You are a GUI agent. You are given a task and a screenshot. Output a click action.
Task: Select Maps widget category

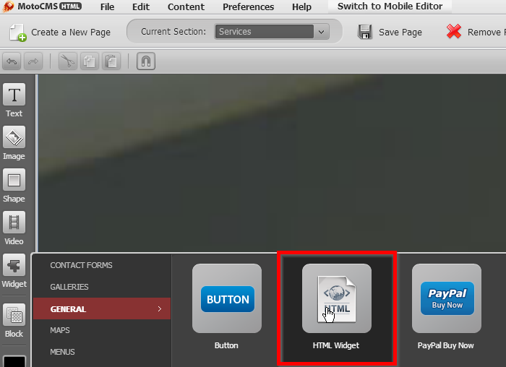pyautogui.click(x=60, y=330)
